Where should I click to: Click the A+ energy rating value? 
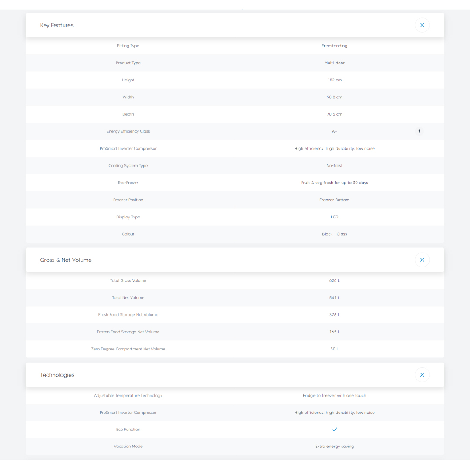tap(335, 131)
